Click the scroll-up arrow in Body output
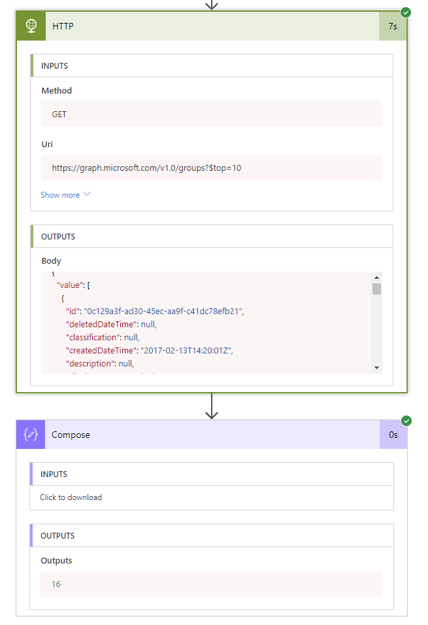This screenshot has height=625, width=428. pyautogui.click(x=376, y=277)
